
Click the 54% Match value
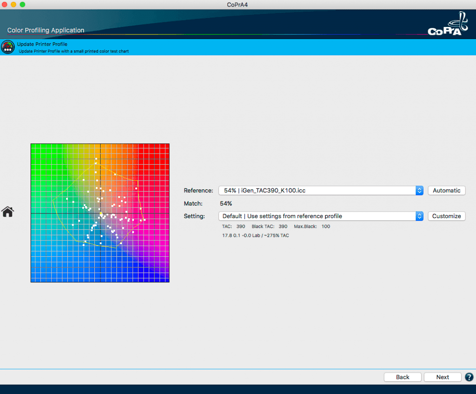tap(225, 203)
